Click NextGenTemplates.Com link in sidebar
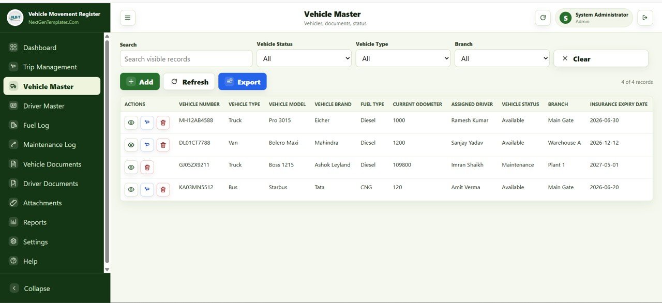The image size is (662, 303). [x=53, y=22]
